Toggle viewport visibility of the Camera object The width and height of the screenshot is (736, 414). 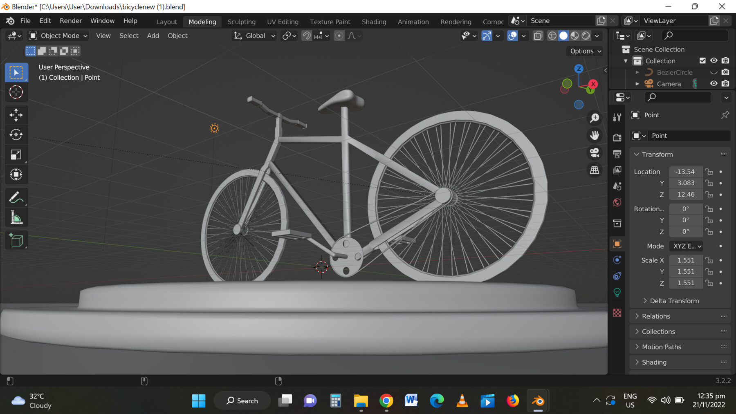click(714, 83)
